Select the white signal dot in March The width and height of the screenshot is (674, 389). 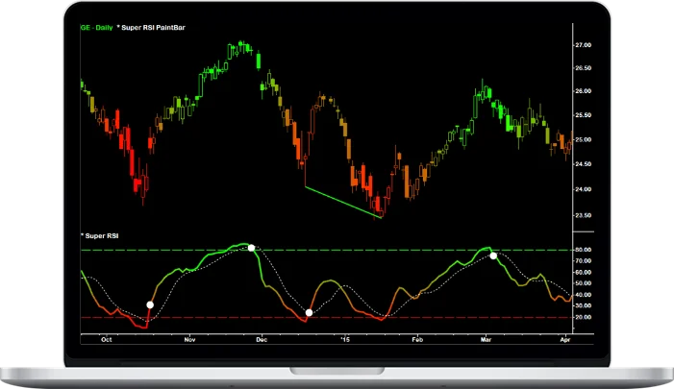click(493, 255)
